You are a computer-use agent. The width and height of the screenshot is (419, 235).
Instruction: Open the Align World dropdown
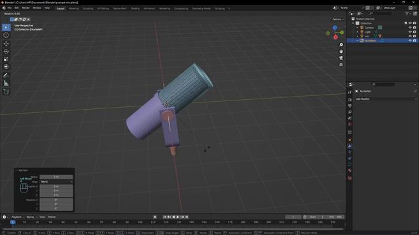(56, 181)
